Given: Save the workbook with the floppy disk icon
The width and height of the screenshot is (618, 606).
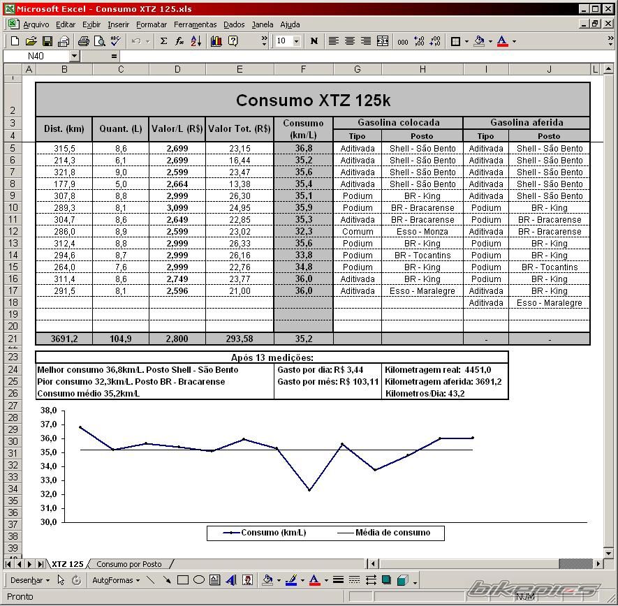Looking at the screenshot, I should click(47, 41).
